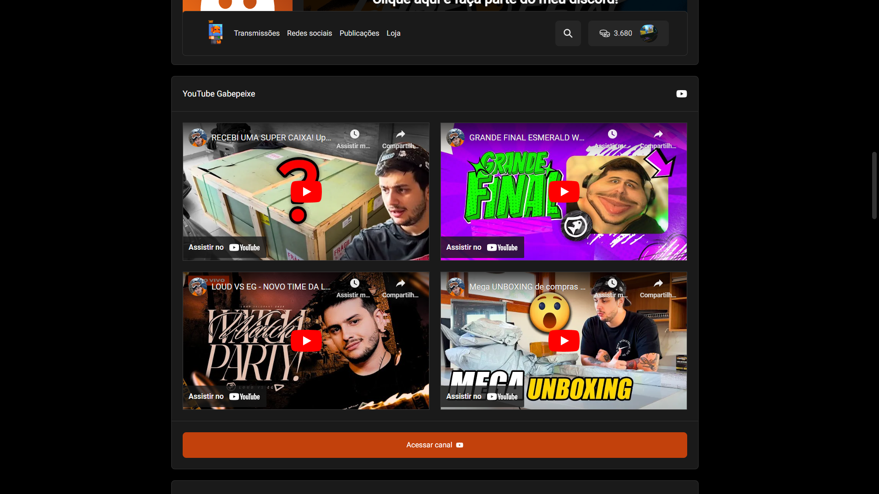Click Watch Later clock on RECEBI UMA SUPER CAIXA video
Viewport: 879px width, 494px height.
tap(354, 134)
